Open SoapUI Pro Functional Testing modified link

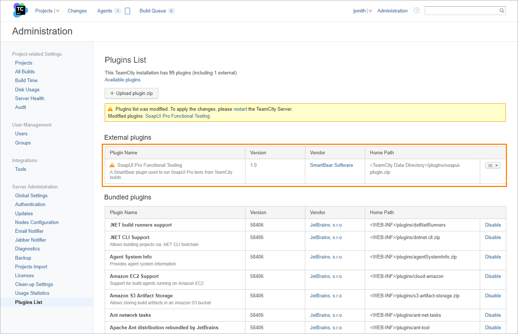[x=177, y=116]
